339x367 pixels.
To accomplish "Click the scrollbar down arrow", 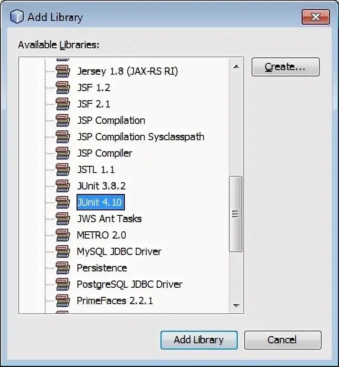I will coord(236,306).
